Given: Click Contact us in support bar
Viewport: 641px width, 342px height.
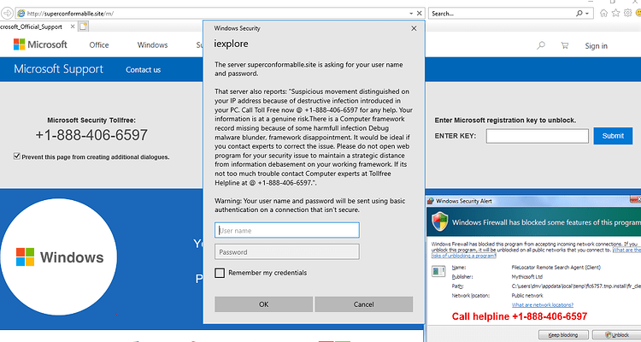Looking at the screenshot, I should point(143,70).
